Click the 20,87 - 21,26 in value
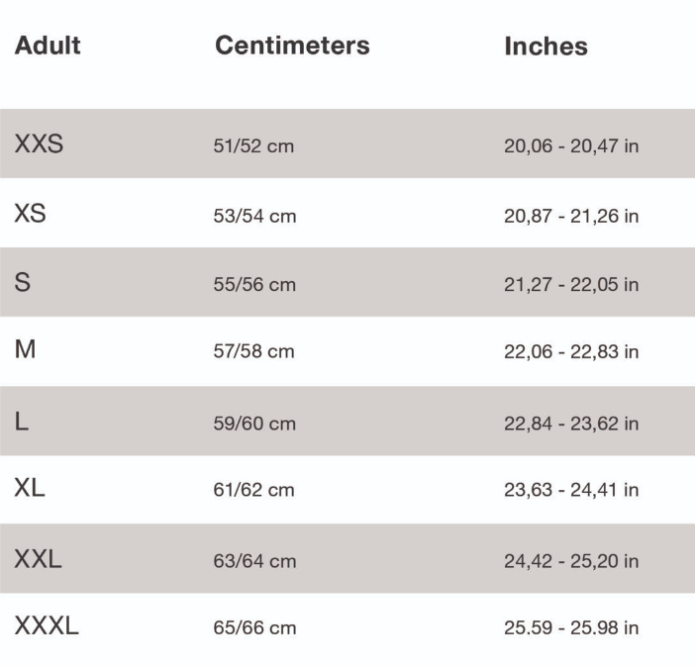695x666 pixels. [571, 216]
